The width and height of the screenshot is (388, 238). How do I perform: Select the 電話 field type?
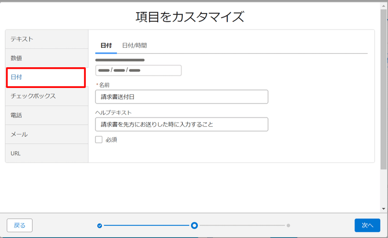(47, 115)
